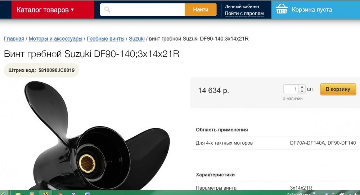This screenshot has height=195, width=360.
Task: Click the quantity number field
Action: (291, 89)
